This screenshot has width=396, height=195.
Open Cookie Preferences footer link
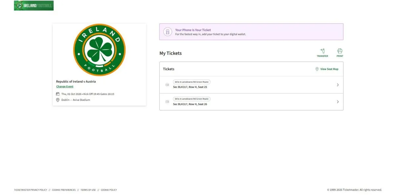click(64, 190)
